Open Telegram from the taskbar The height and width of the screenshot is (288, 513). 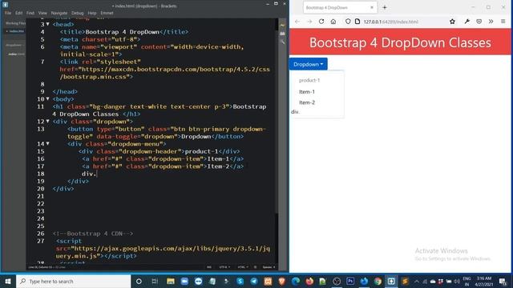tap(254, 281)
